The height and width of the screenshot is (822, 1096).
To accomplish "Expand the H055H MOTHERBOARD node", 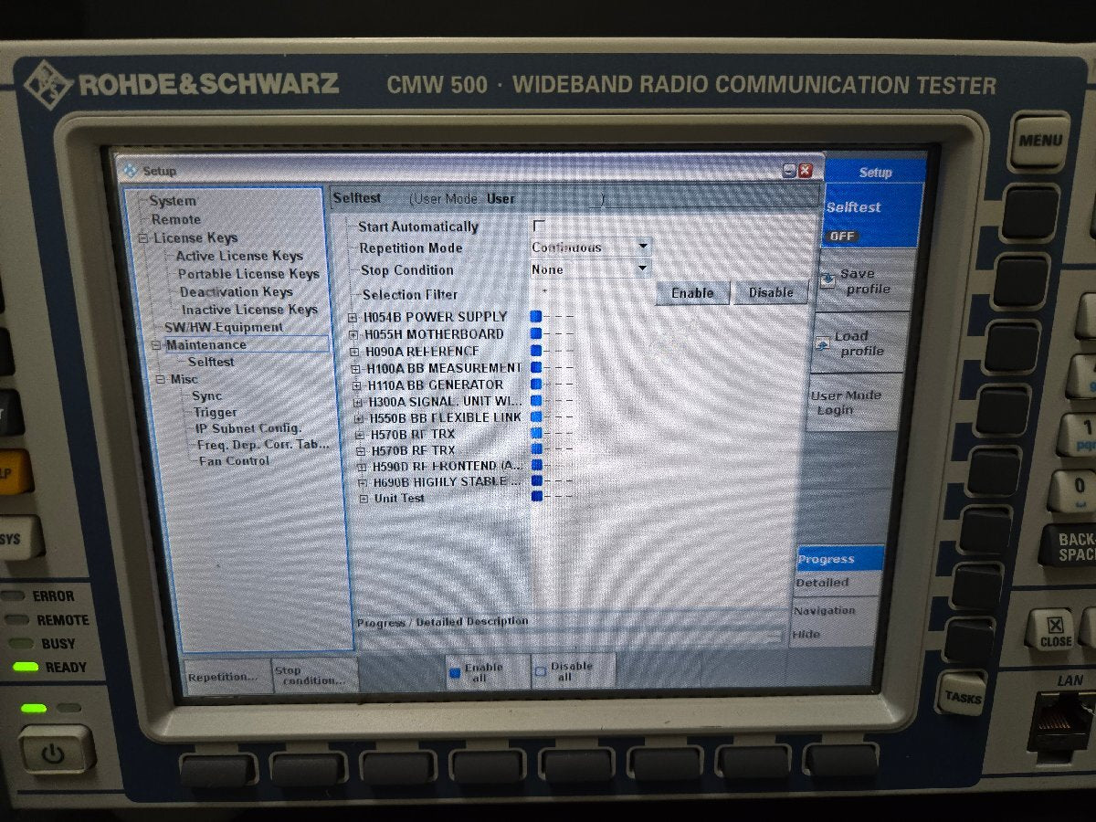I will pyautogui.click(x=354, y=335).
